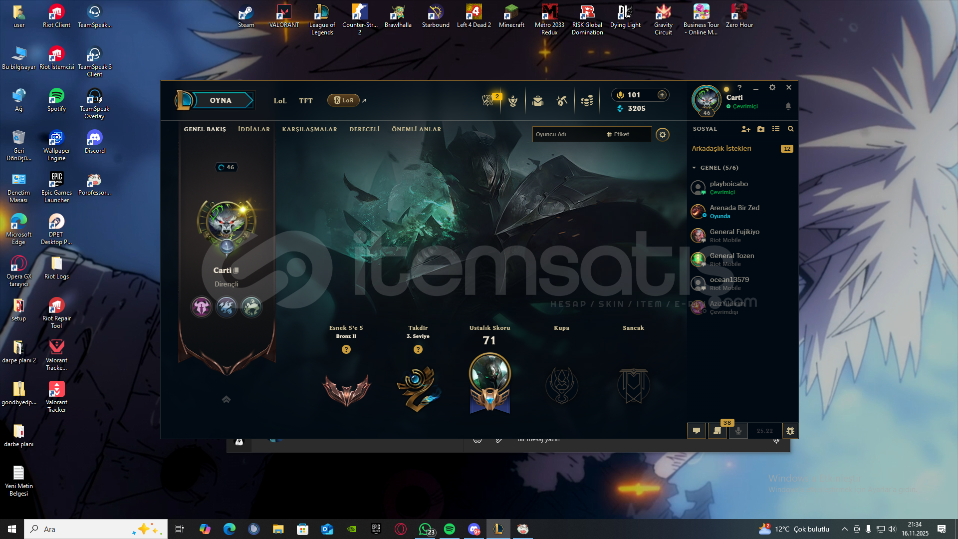Click the add friend icon in Sosyal
Screen dimensions: 958x539
coord(745,129)
